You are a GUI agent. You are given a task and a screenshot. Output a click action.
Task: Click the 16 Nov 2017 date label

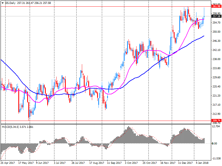pyautogui.click(x=168, y=163)
